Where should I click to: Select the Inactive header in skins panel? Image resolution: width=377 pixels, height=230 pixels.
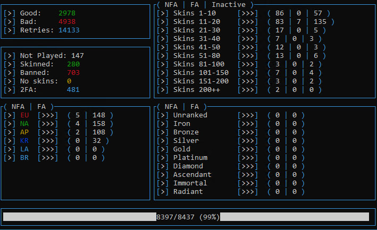click(228, 4)
